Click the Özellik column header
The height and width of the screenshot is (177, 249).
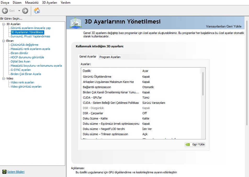pos(111,71)
